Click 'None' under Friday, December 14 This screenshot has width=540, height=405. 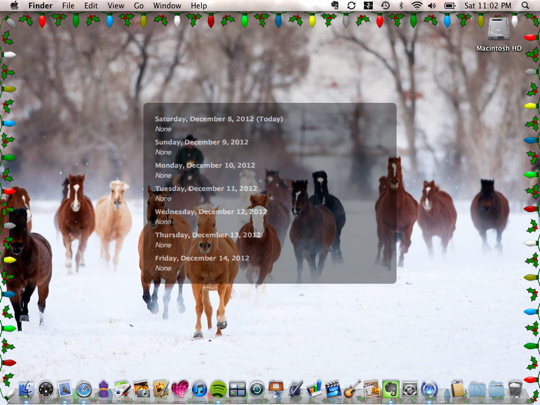coord(163,268)
